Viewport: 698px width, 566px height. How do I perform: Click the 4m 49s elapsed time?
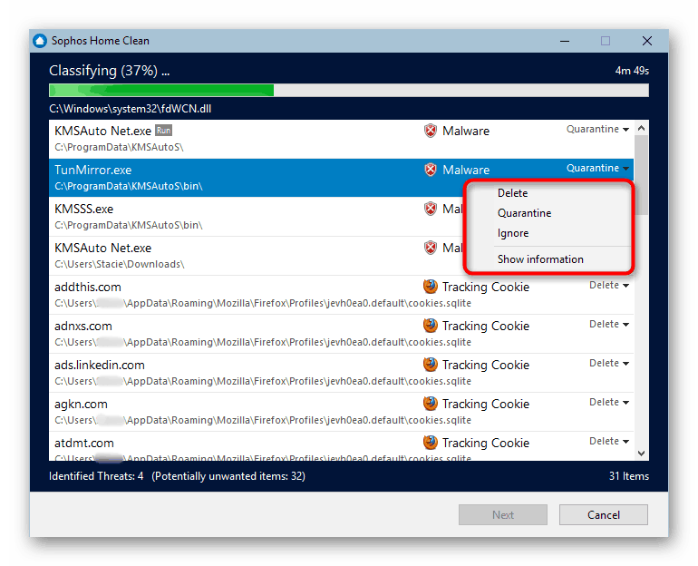click(632, 71)
